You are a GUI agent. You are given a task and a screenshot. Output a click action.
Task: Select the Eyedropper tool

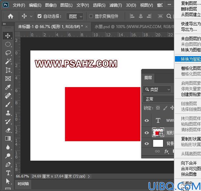point(8,87)
